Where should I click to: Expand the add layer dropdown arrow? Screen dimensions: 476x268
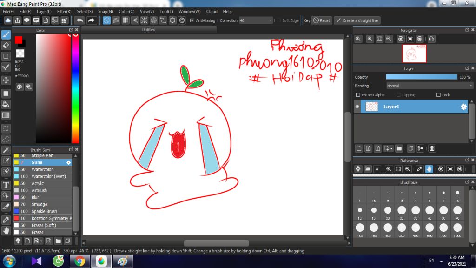click(391, 148)
